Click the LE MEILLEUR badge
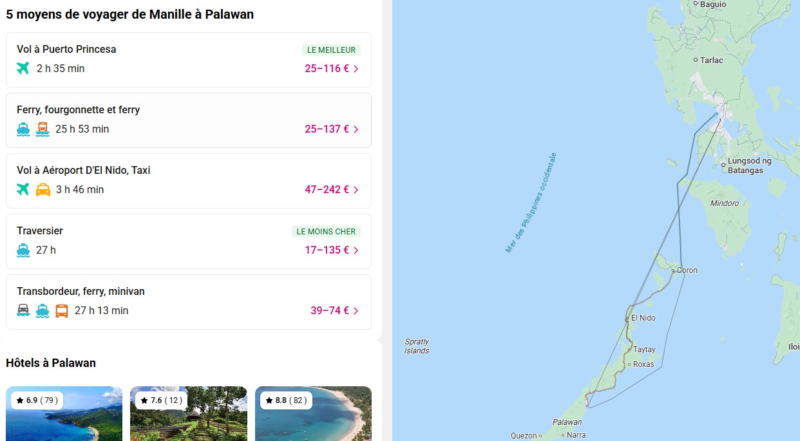The height and width of the screenshot is (441, 800). [x=331, y=50]
